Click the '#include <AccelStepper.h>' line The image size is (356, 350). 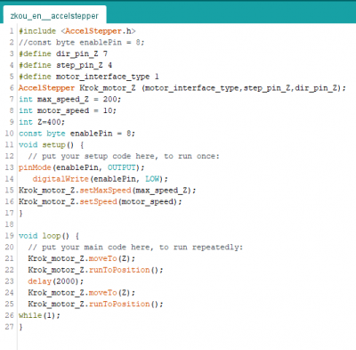tap(77, 31)
